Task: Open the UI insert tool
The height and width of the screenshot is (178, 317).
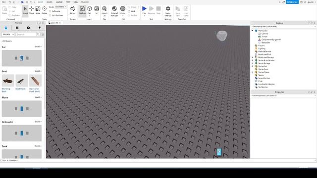Action: point(97,10)
